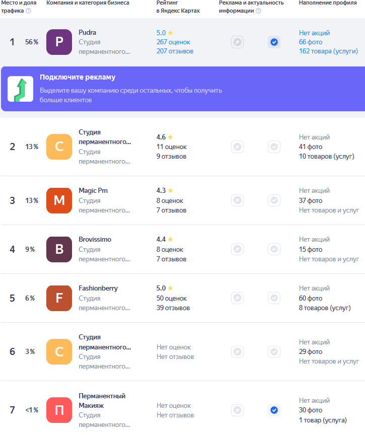365x435 pixels.
Task: Click the orange C avatar in row 6
Action: pos(59,351)
